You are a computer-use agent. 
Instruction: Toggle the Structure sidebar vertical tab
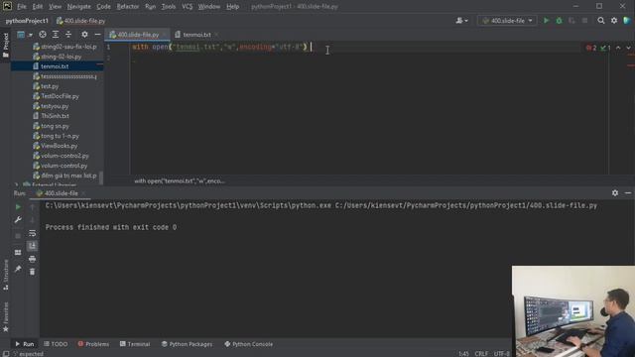click(5, 275)
